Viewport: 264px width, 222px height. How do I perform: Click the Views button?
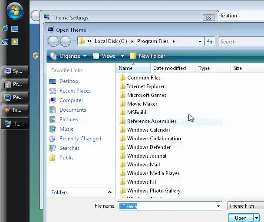[104, 56]
